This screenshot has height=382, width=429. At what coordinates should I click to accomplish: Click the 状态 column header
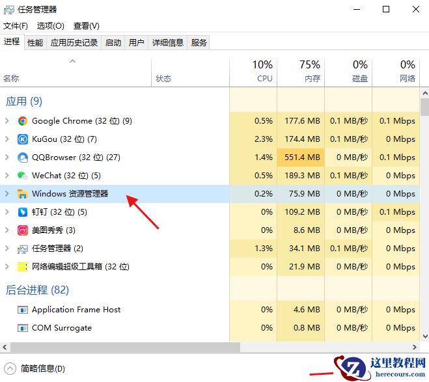point(190,72)
